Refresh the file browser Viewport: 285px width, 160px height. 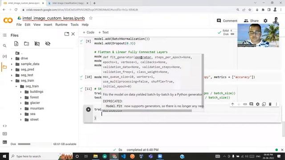pyautogui.click(x=27, y=44)
